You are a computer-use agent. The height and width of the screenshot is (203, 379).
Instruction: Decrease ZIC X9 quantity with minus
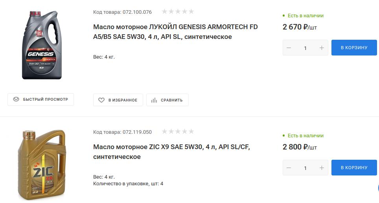(x=289, y=168)
